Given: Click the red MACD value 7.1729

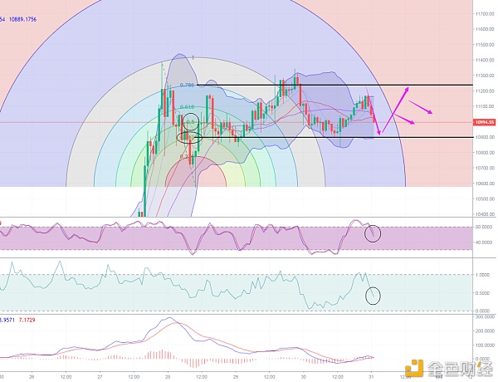Looking at the screenshot, I should tap(27, 320).
